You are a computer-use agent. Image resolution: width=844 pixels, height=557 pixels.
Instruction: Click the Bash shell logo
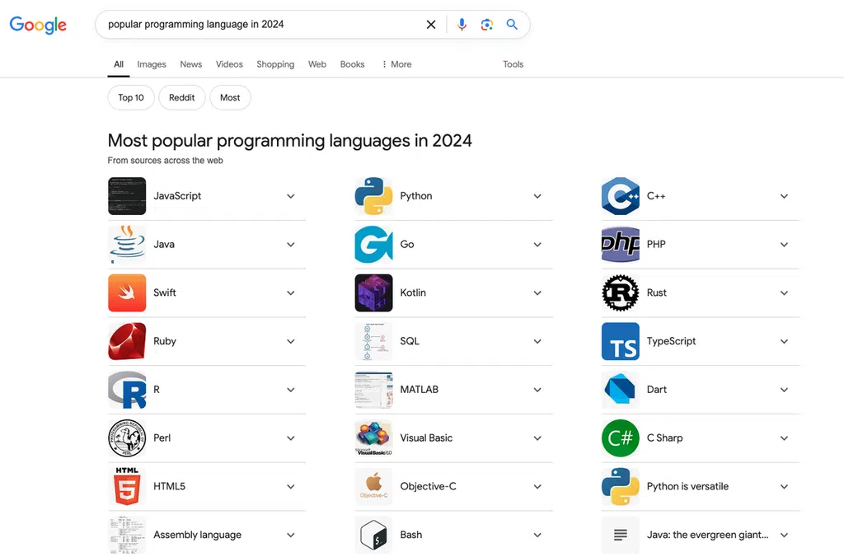coord(373,535)
